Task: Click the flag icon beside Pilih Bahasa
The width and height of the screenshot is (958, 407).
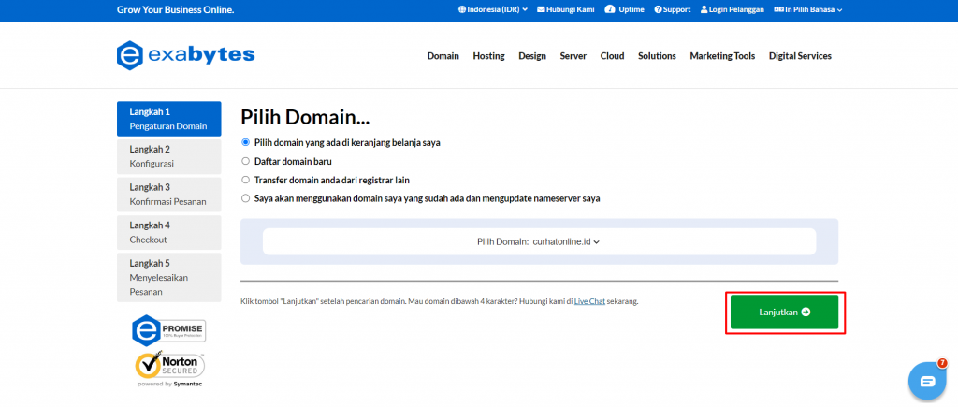Action: click(x=778, y=9)
